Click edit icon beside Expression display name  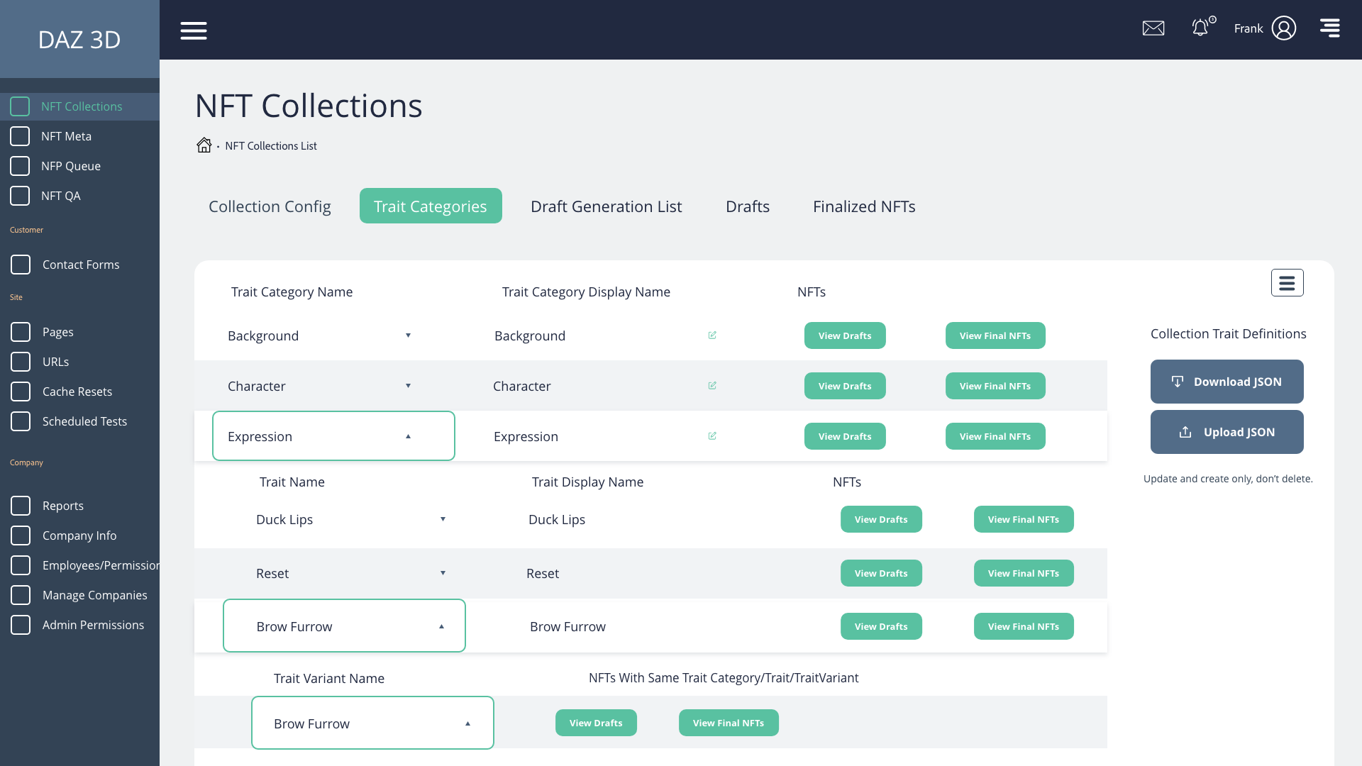(x=712, y=436)
